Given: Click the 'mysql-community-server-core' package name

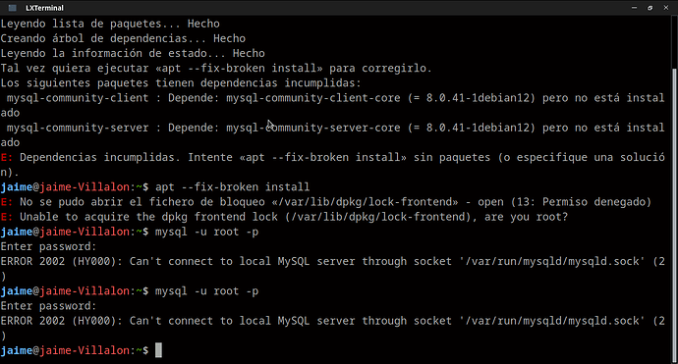Looking at the screenshot, I should coord(313,128).
